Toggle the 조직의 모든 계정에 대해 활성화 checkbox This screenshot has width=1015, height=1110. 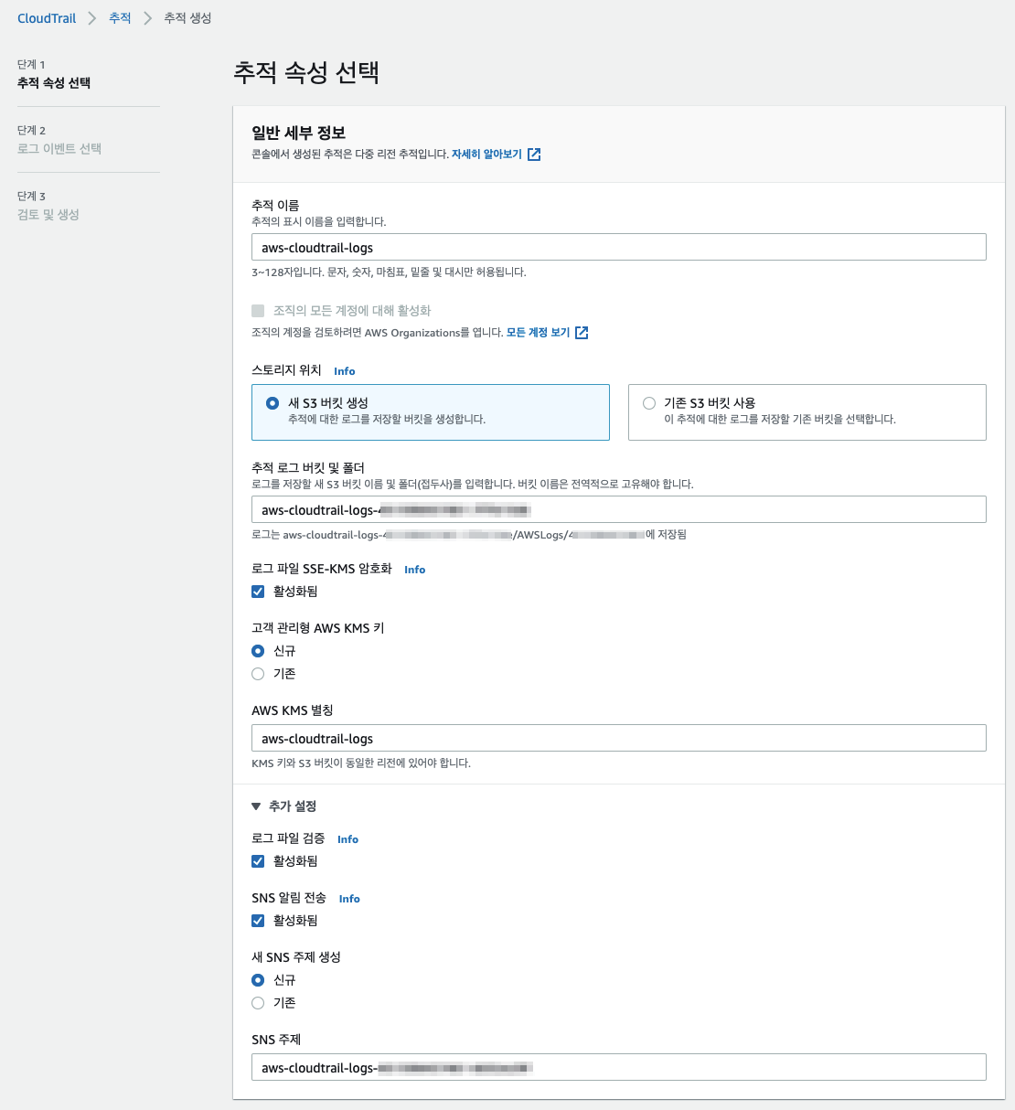(x=258, y=311)
